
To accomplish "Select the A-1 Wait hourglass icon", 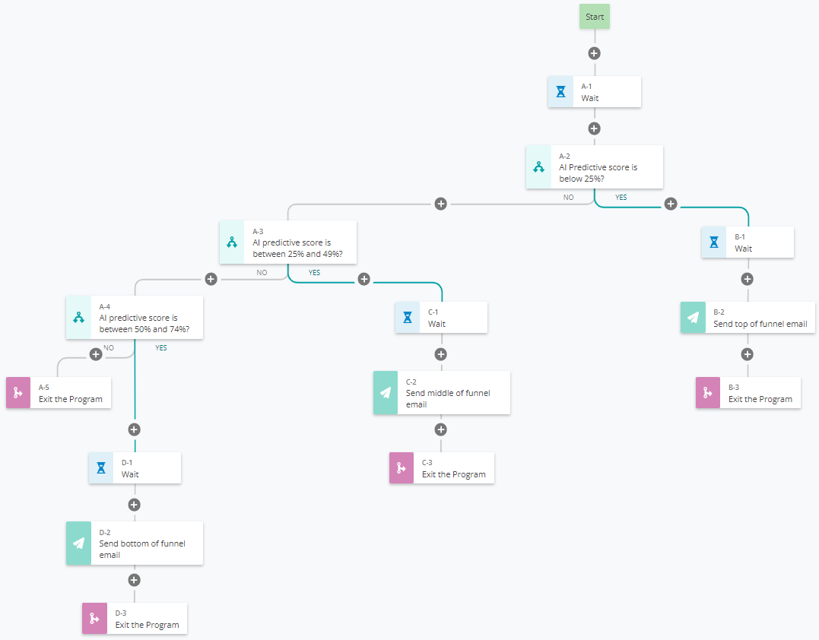I will tap(560, 92).
